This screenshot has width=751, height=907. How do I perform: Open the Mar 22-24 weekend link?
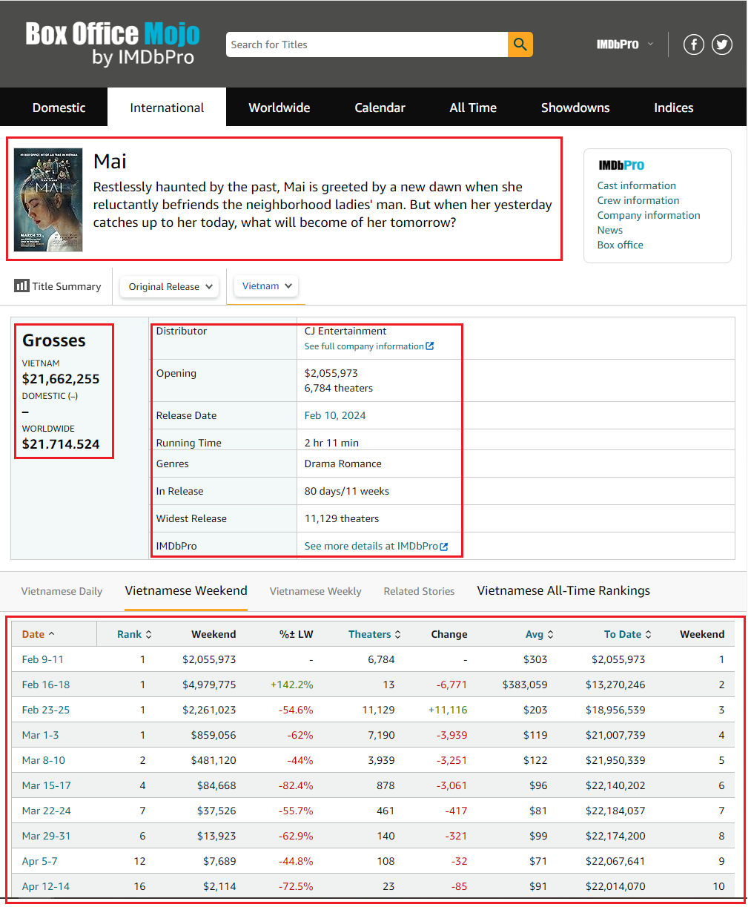47,811
